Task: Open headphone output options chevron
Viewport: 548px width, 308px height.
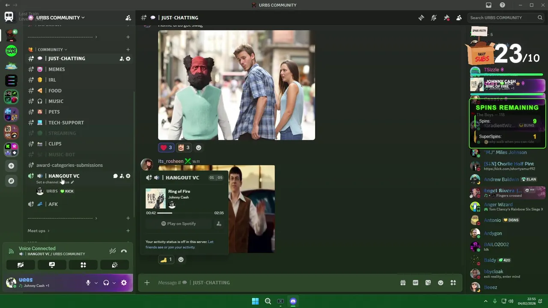Action: point(114,283)
